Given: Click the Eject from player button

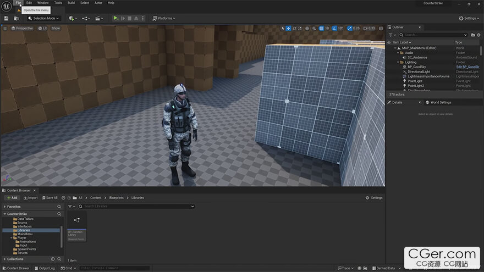Looking at the screenshot, I should point(136,19).
